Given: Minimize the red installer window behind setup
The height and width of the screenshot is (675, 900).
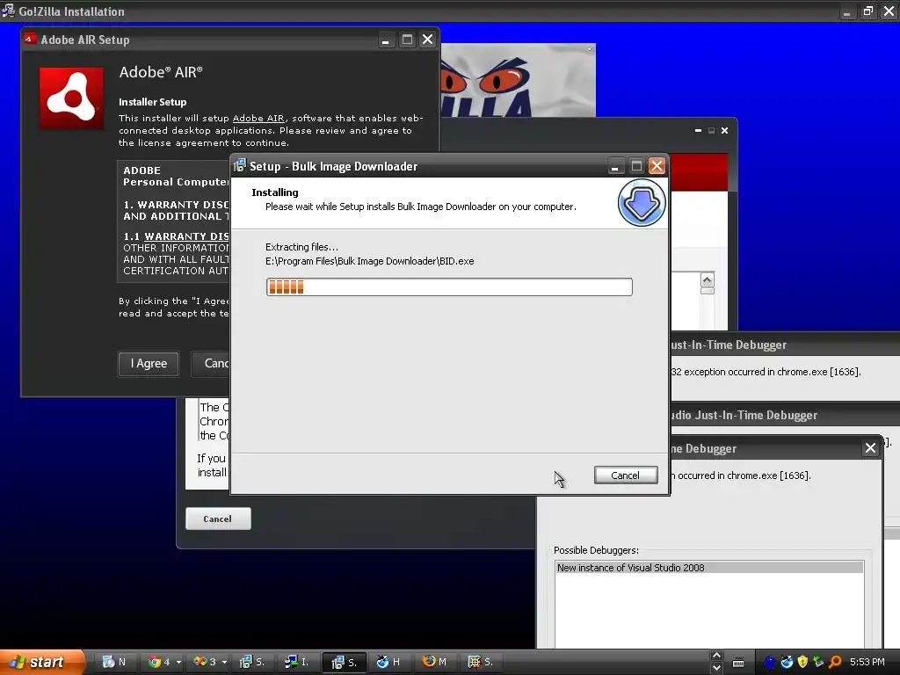Looking at the screenshot, I should point(698,131).
